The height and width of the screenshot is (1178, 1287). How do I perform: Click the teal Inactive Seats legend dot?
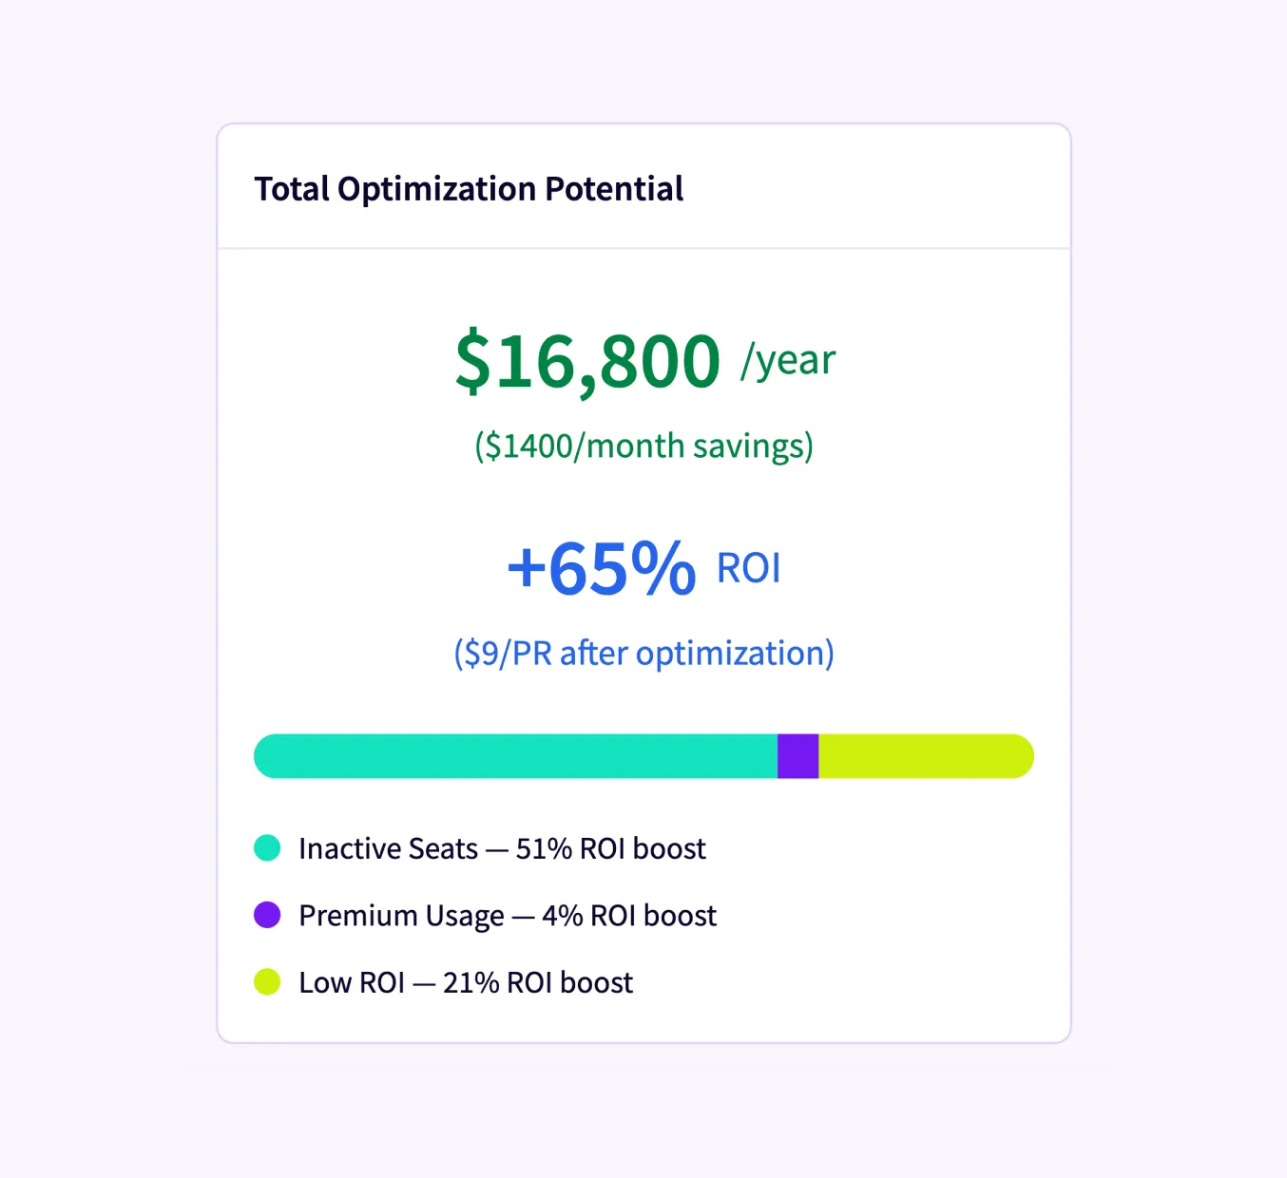click(267, 847)
